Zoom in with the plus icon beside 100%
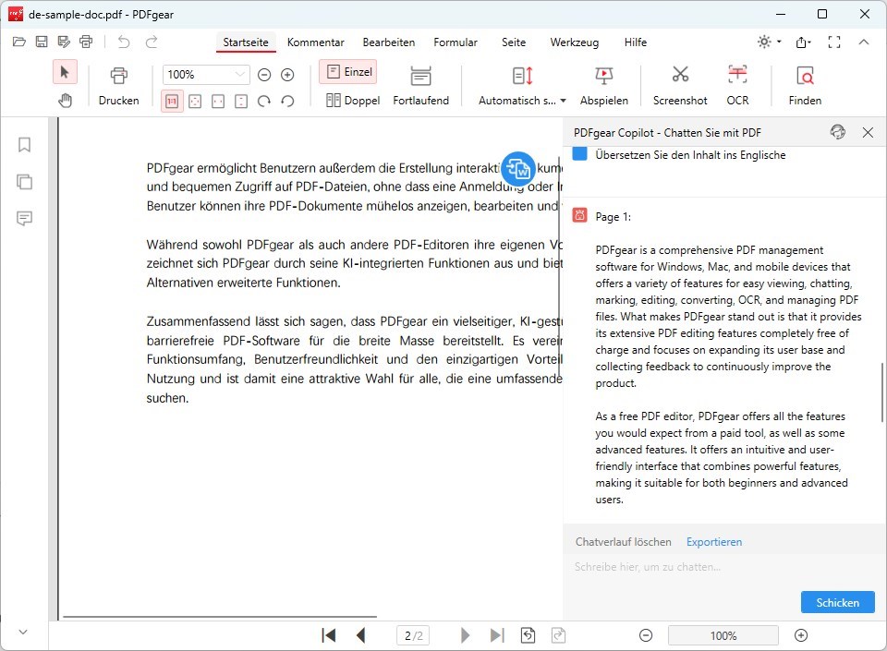Image resolution: width=887 pixels, height=651 pixels. coord(287,75)
